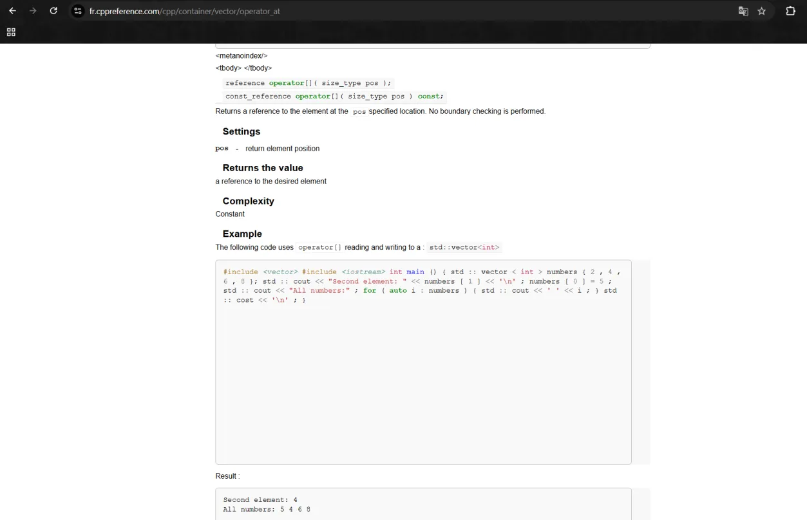Screen dimensions: 807x520
Task: Click the 'pos' parameter name
Action: coord(222,148)
